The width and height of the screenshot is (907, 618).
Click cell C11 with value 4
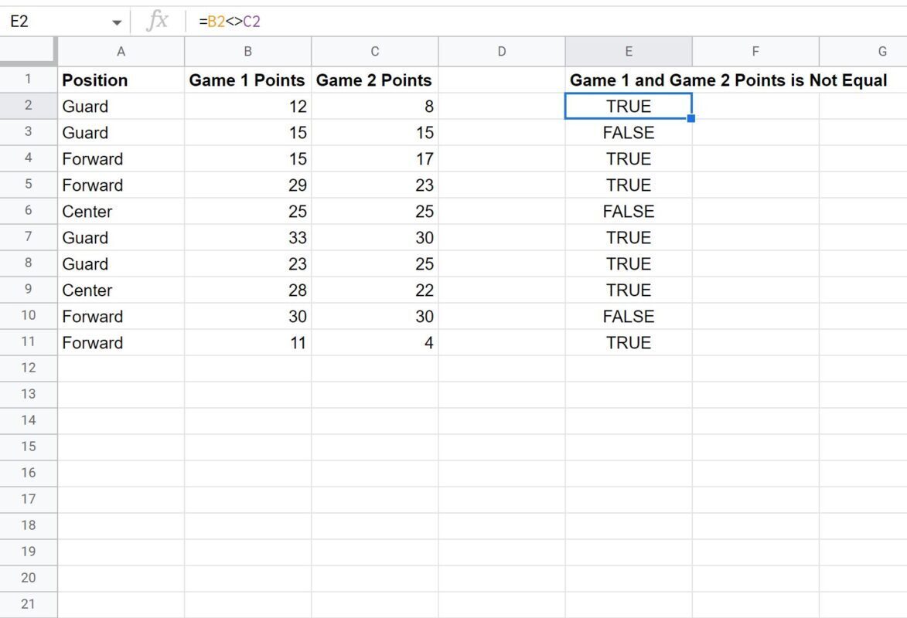pos(375,342)
